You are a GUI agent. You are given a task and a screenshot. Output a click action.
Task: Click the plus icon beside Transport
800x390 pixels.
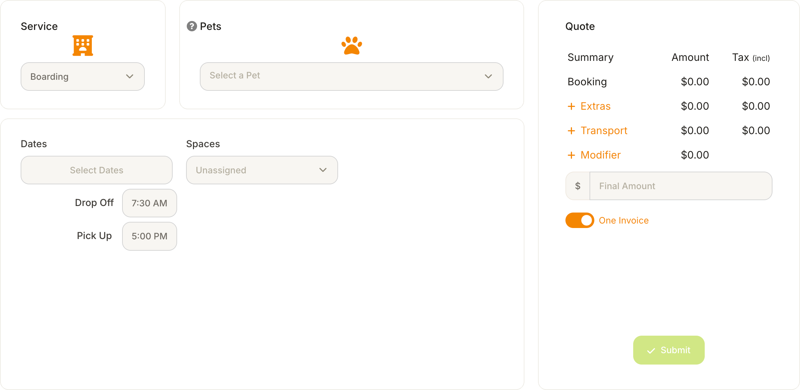(x=571, y=131)
